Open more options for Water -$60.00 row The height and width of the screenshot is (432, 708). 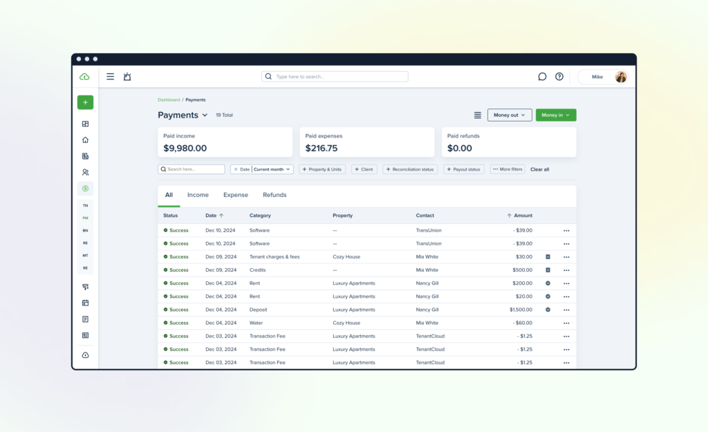(566, 323)
